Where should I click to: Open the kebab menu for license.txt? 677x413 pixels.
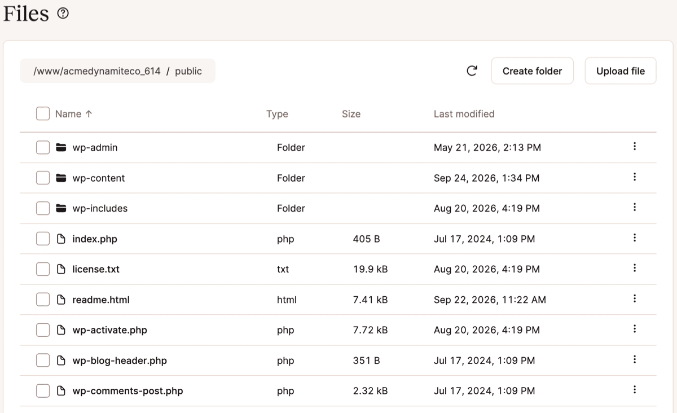click(x=635, y=269)
